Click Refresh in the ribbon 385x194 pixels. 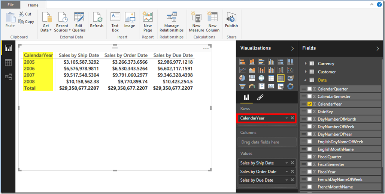(x=97, y=19)
